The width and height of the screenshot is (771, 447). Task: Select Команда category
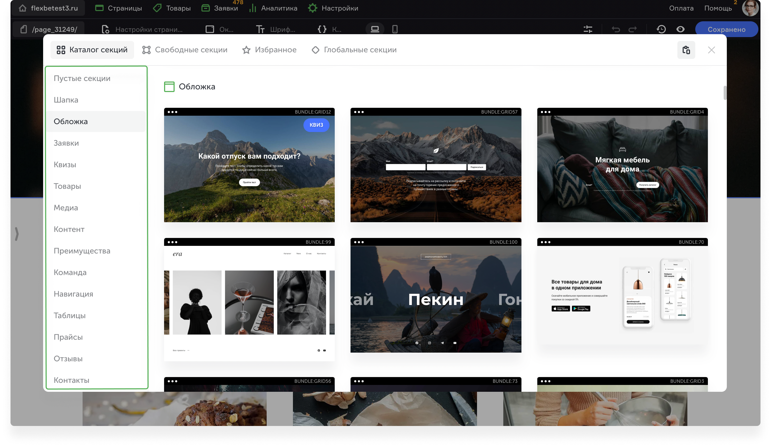[x=70, y=272]
